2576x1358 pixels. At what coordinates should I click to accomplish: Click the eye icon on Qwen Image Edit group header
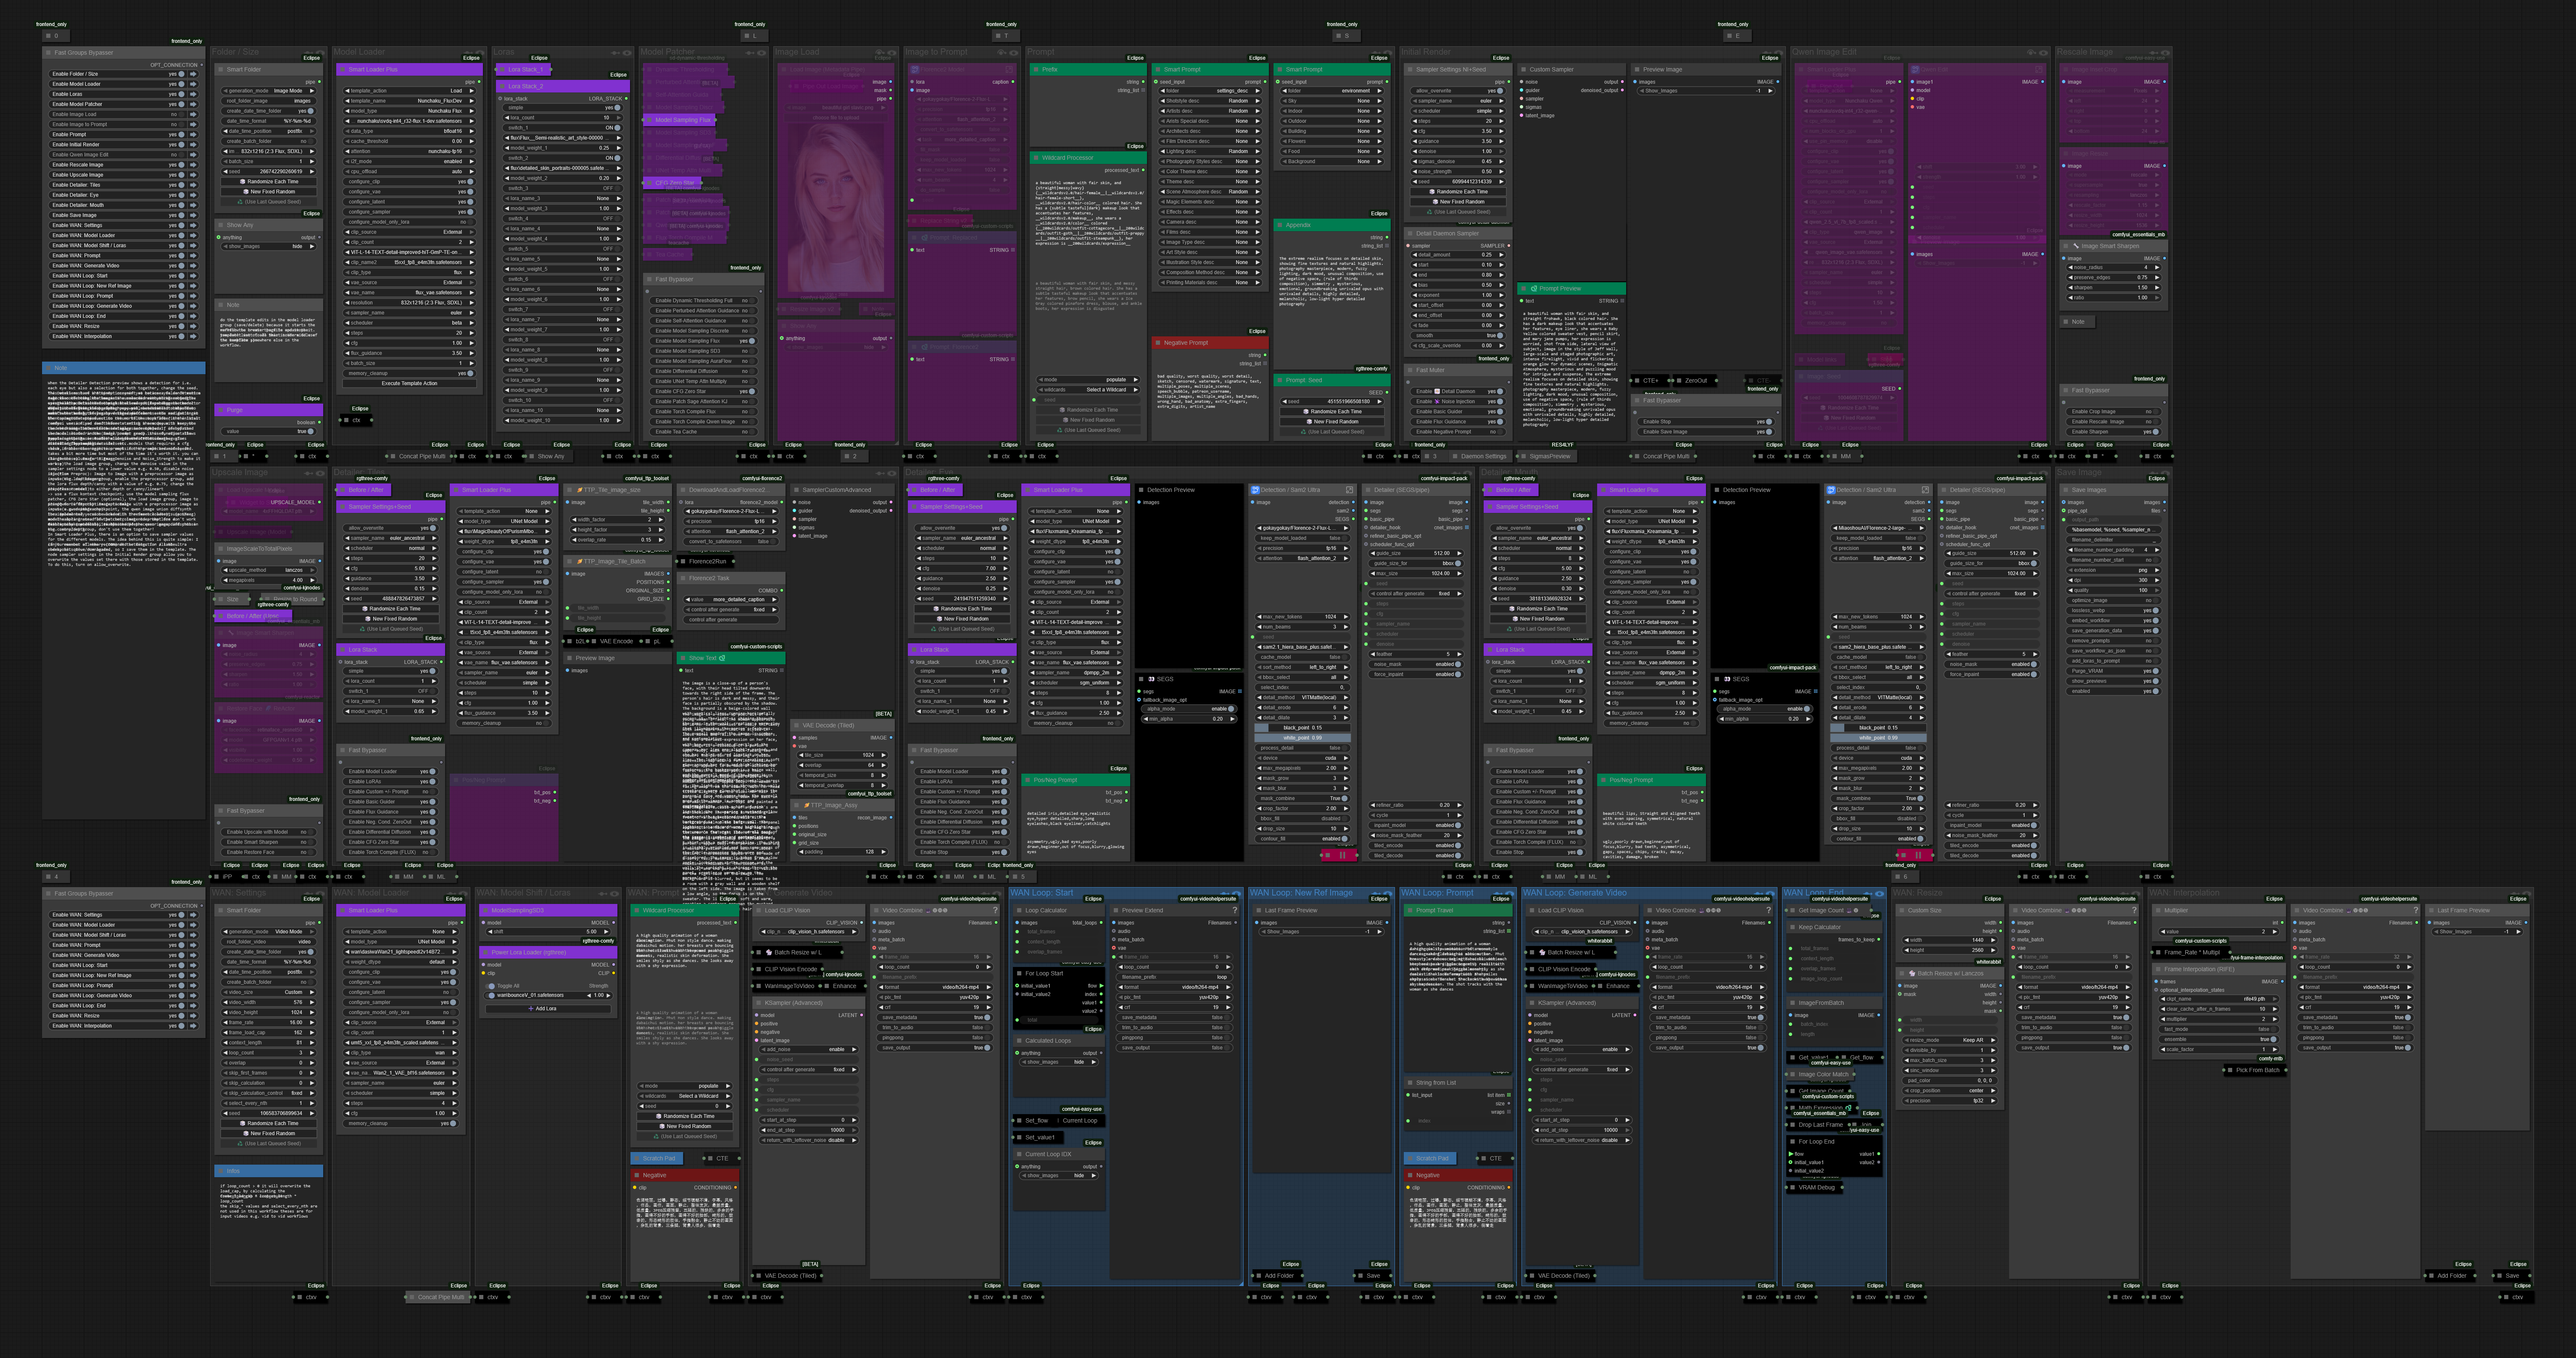point(2043,53)
